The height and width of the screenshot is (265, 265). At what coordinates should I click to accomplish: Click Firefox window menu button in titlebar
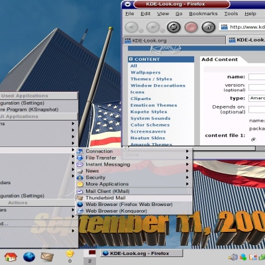(x=127, y=4)
